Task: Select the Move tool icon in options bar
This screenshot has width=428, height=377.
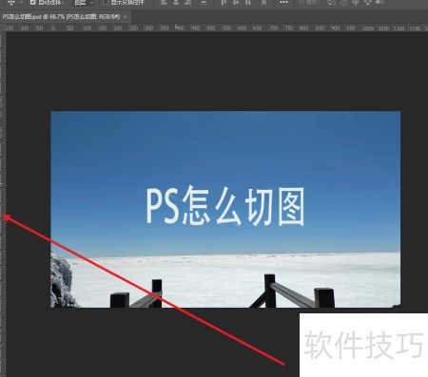Action: point(11,2)
